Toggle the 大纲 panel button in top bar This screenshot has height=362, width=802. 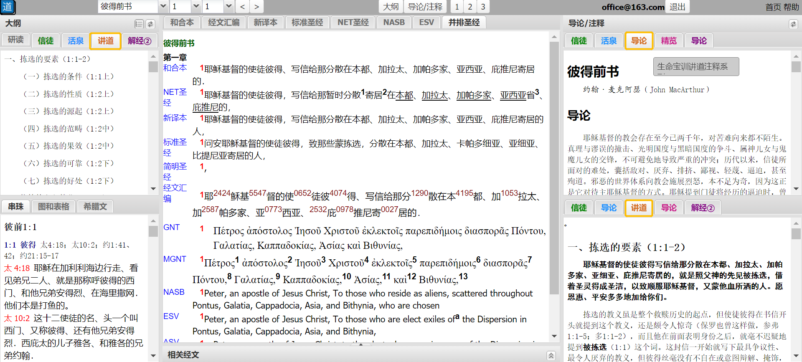[x=391, y=7]
